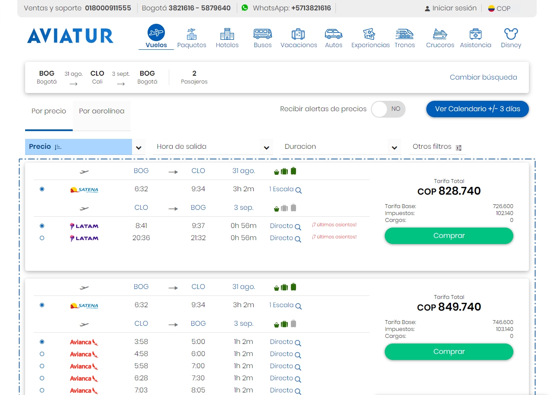Select the Cruceros menu label
Image resolution: width=554 pixels, height=395 pixels.
[x=440, y=45]
